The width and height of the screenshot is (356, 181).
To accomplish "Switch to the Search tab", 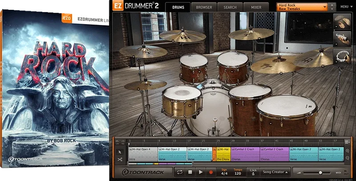I will point(230,7).
